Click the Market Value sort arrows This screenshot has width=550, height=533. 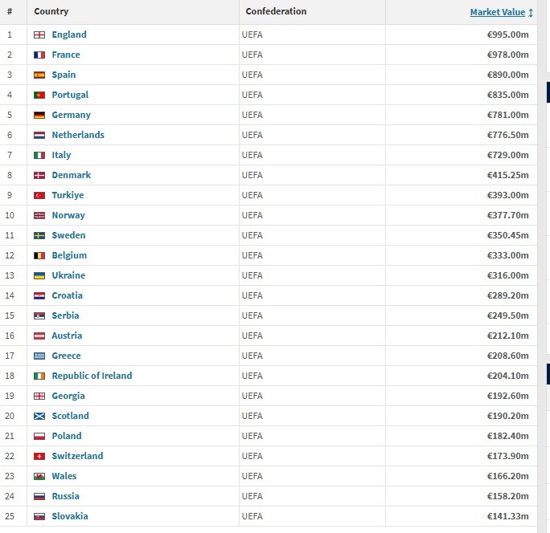pos(532,12)
